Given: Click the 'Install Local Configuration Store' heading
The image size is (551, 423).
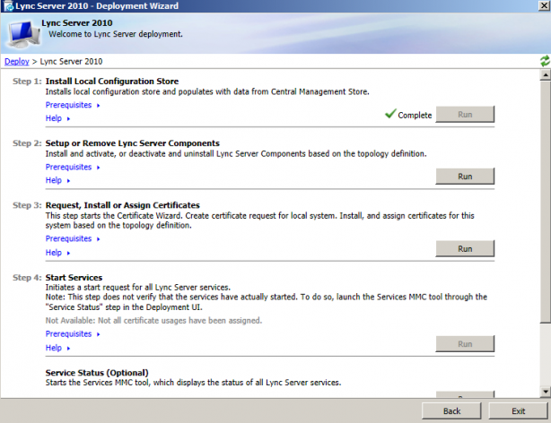Looking at the screenshot, I should coord(112,81).
